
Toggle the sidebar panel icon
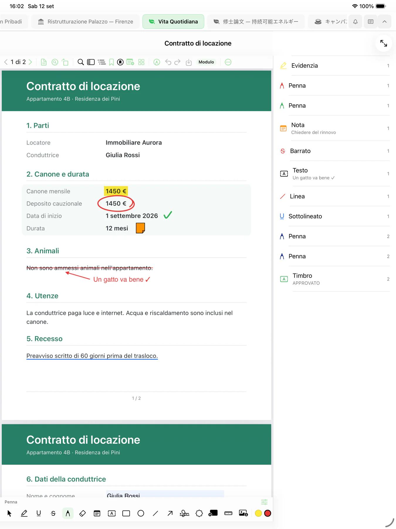point(91,62)
